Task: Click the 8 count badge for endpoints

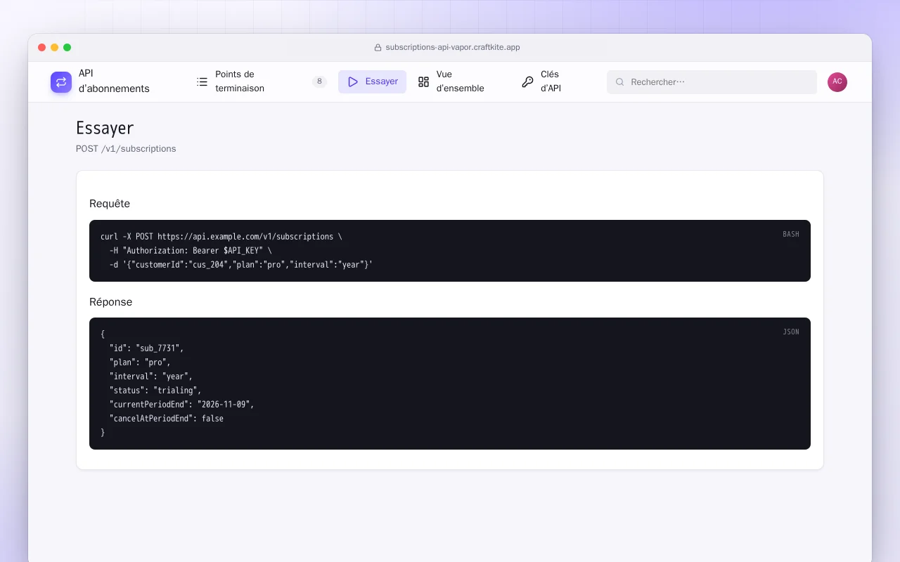Action: point(319,81)
